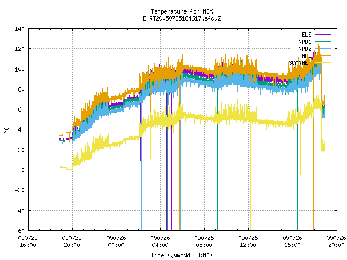Click the y-axis tick label 40
The image size is (347, 260).
[x=21, y=129]
